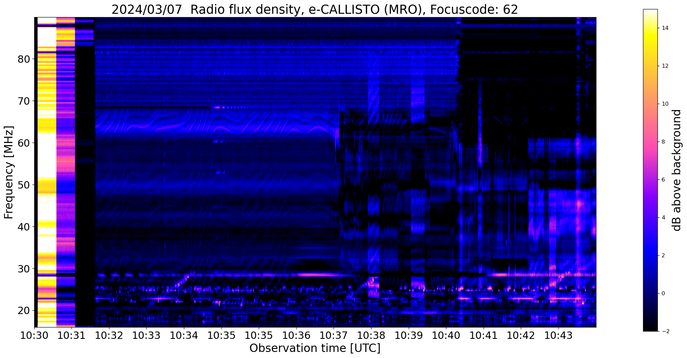Click the 80 MHz tick label
The width and height of the screenshot is (687, 358).
coord(24,59)
